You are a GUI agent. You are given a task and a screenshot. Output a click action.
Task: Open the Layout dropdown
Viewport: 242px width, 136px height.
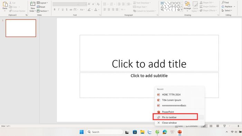[43, 3]
